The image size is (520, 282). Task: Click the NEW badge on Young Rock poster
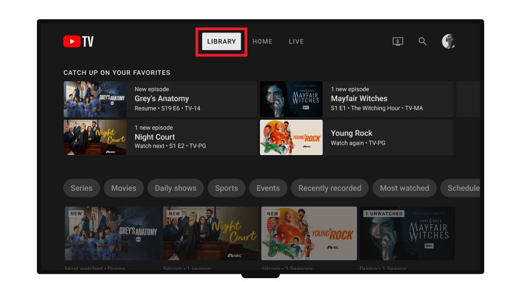pos(273,214)
